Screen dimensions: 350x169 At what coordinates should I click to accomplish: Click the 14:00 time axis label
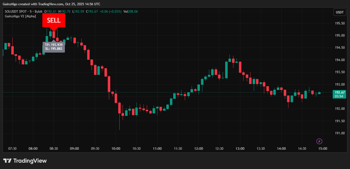point(281,149)
